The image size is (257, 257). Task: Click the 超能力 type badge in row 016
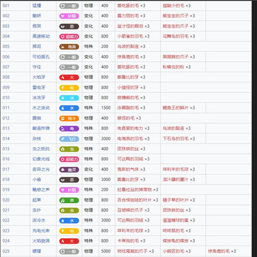pos(69,159)
